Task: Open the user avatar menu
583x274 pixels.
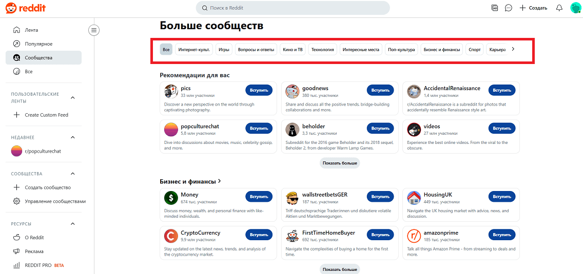Action: coord(576,8)
